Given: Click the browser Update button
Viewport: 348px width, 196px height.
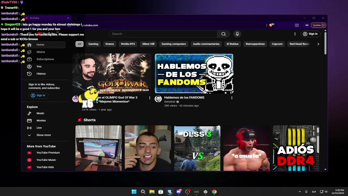Looking at the screenshot, I should [319, 25].
